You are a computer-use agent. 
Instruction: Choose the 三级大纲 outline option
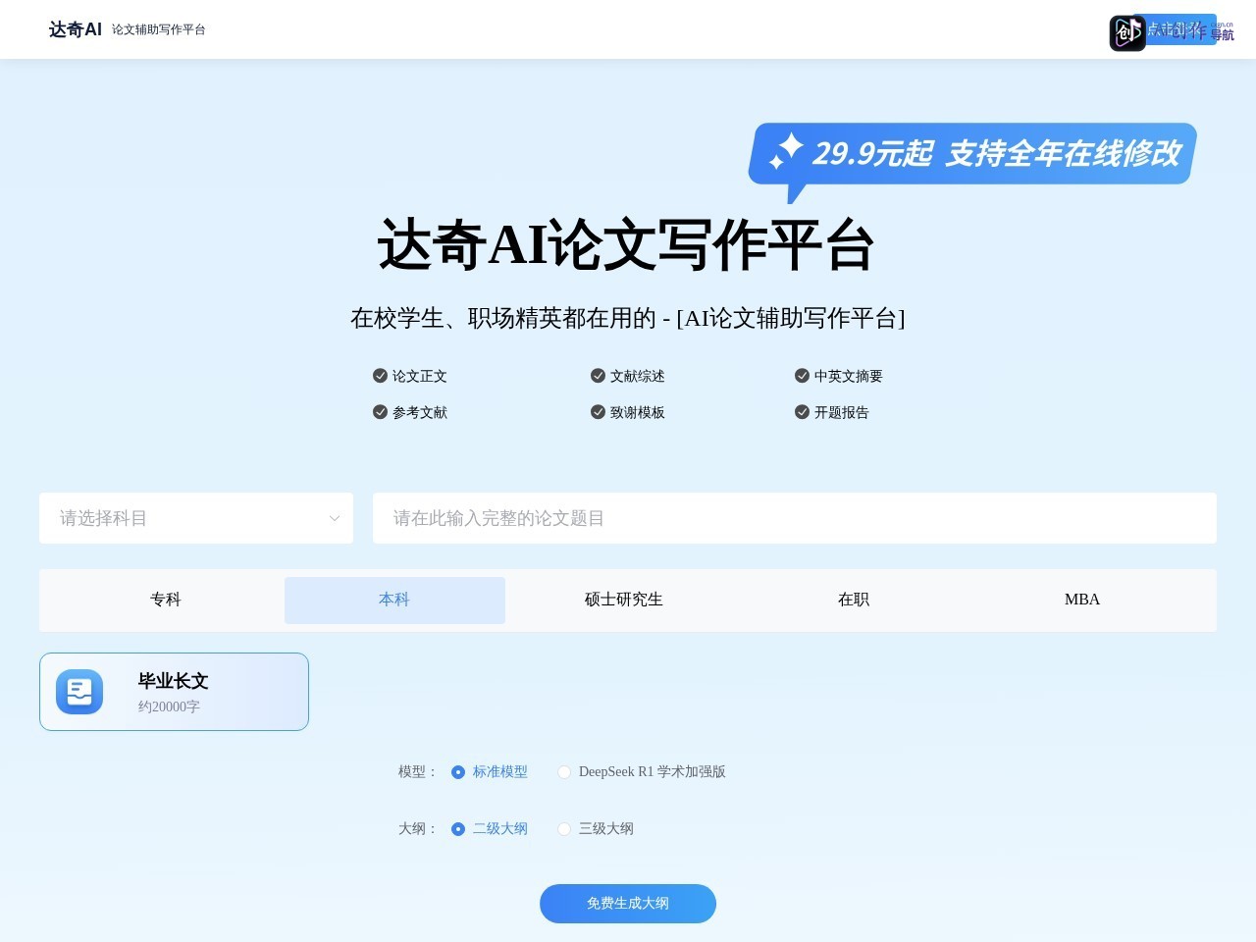point(596,829)
